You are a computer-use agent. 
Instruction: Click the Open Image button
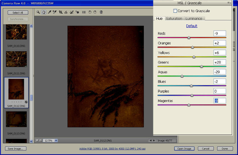coord(184,149)
